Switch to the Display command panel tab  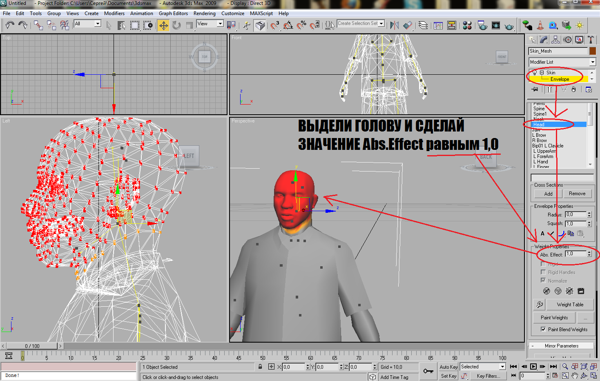(x=579, y=40)
